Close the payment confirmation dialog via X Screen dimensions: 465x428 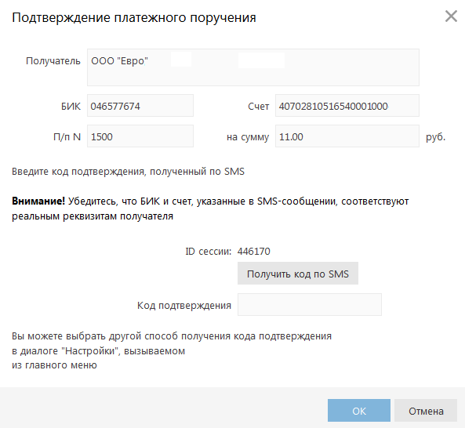[x=451, y=16]
